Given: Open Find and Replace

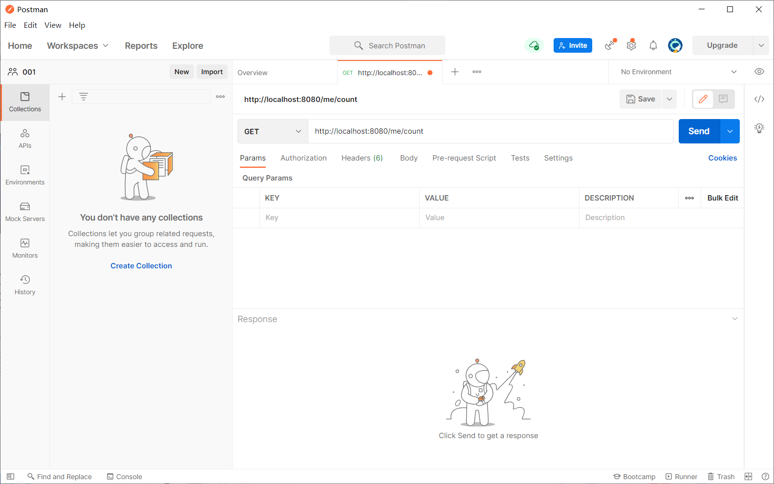Looking at the screenshot, I should pos(60,477).
